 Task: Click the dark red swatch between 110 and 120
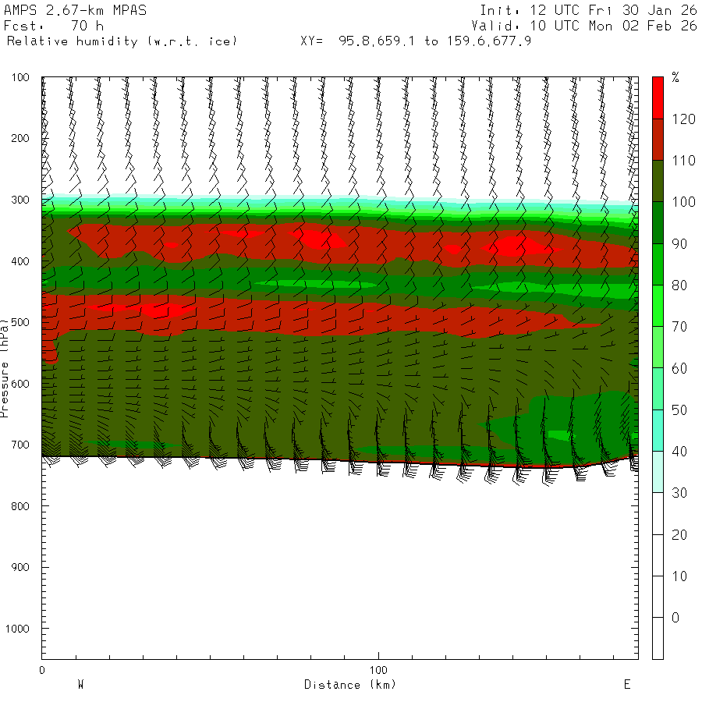(x=658, y=140)
